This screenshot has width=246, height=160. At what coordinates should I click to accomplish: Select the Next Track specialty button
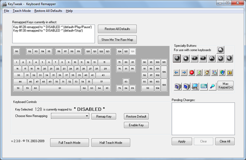(203, 58)
